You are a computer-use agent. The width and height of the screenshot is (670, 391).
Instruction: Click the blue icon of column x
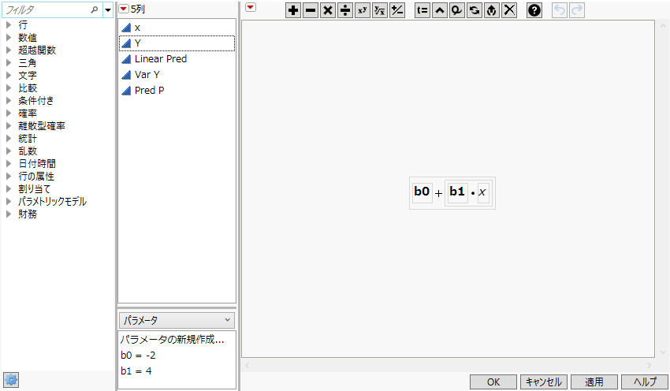point(126,28)
